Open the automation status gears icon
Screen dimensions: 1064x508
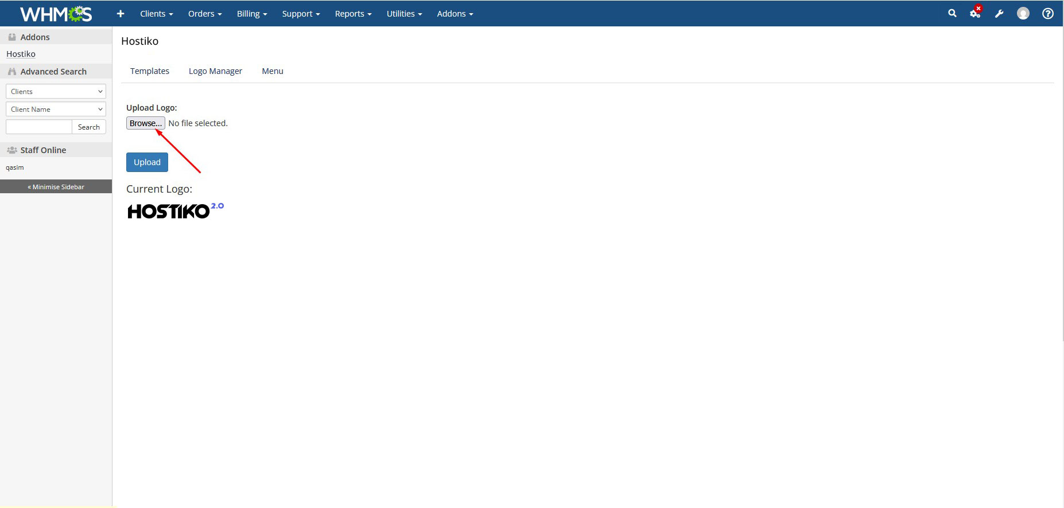975,13
